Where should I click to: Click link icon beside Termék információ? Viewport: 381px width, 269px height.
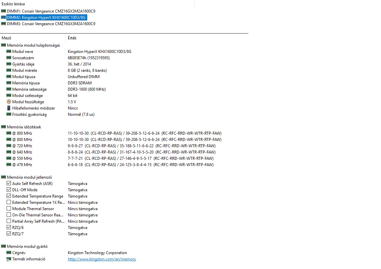coord(9,259)
